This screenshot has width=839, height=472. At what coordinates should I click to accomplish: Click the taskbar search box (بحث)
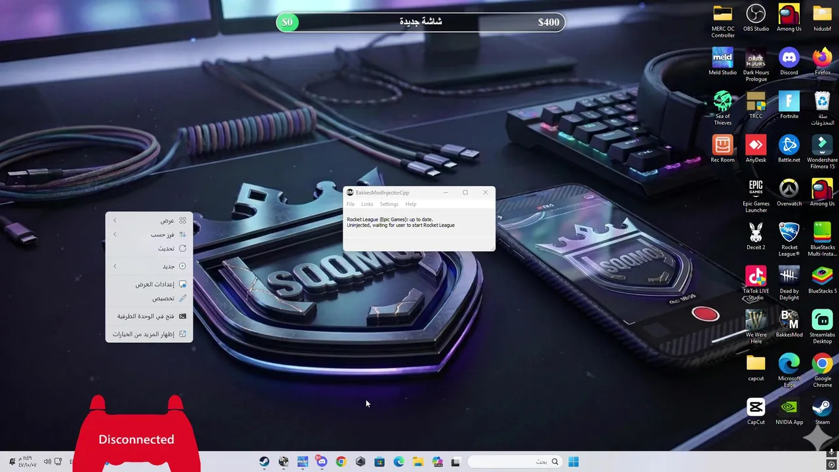click(514, 462)
